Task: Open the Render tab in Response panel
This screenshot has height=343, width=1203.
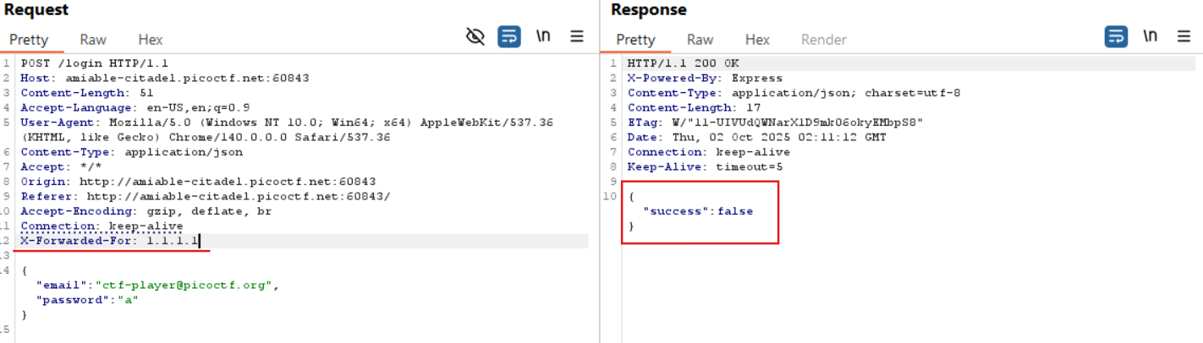Action: [x=823, y=40]
